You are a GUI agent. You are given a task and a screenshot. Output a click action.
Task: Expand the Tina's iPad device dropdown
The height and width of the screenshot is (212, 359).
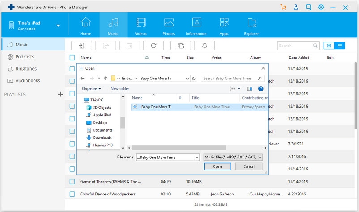[x=58, y=25]
